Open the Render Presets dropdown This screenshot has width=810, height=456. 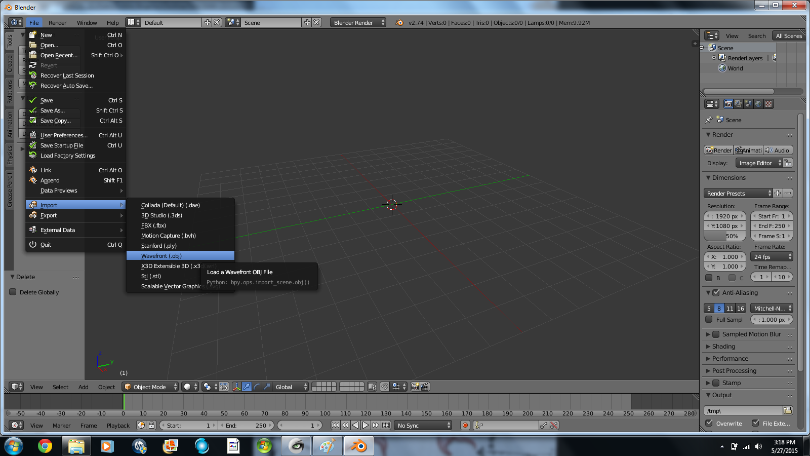click(738, 194)
